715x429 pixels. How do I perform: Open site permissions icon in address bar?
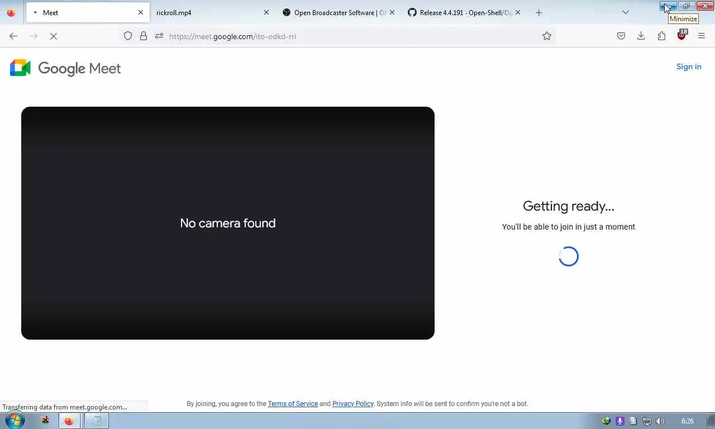(159, 36)
